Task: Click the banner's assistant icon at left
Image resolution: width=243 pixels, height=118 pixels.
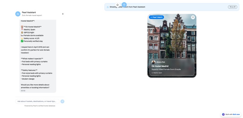Action: (108, 7)
